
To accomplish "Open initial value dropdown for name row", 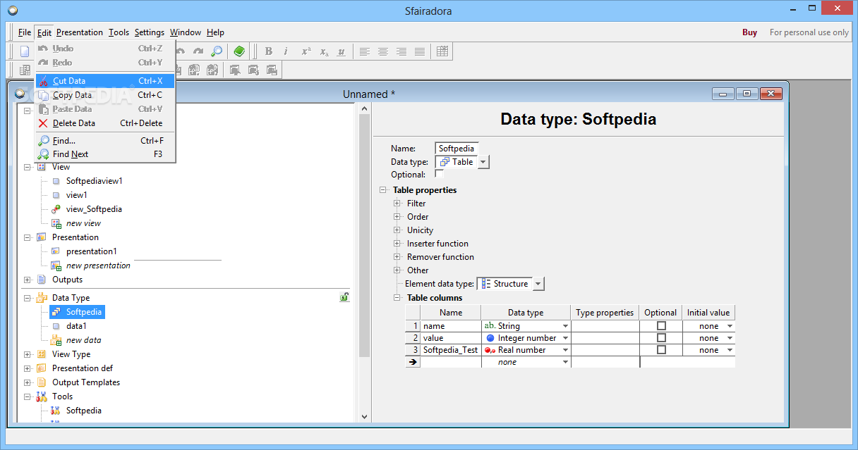I will 730,326.
